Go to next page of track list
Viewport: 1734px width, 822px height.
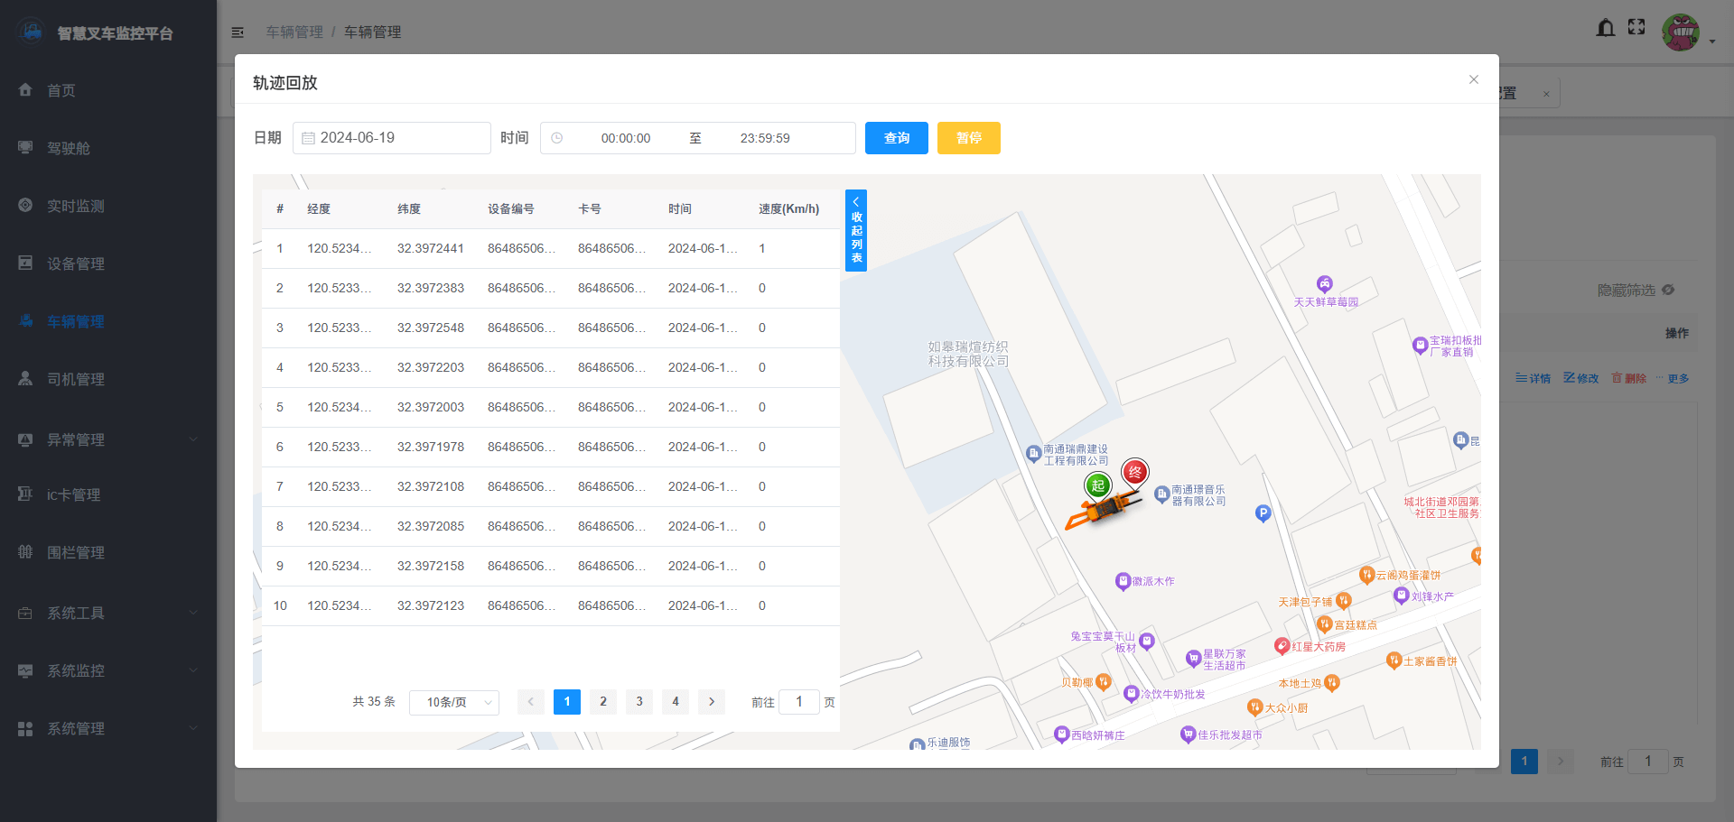[x=711, y=701]
